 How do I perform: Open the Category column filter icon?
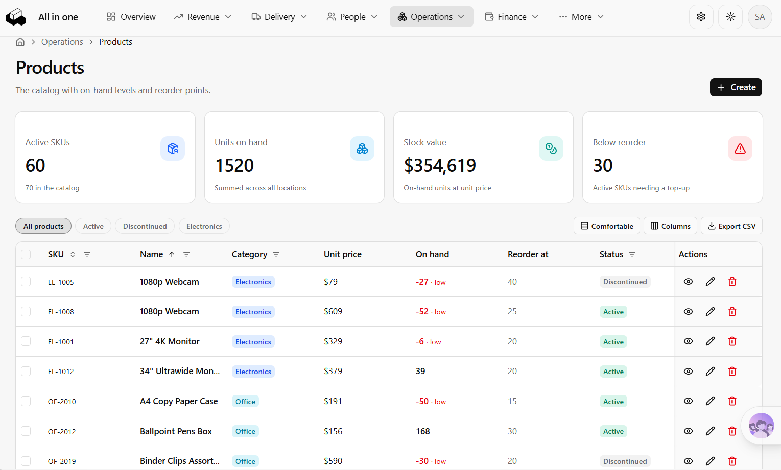[x=276, y=254]
